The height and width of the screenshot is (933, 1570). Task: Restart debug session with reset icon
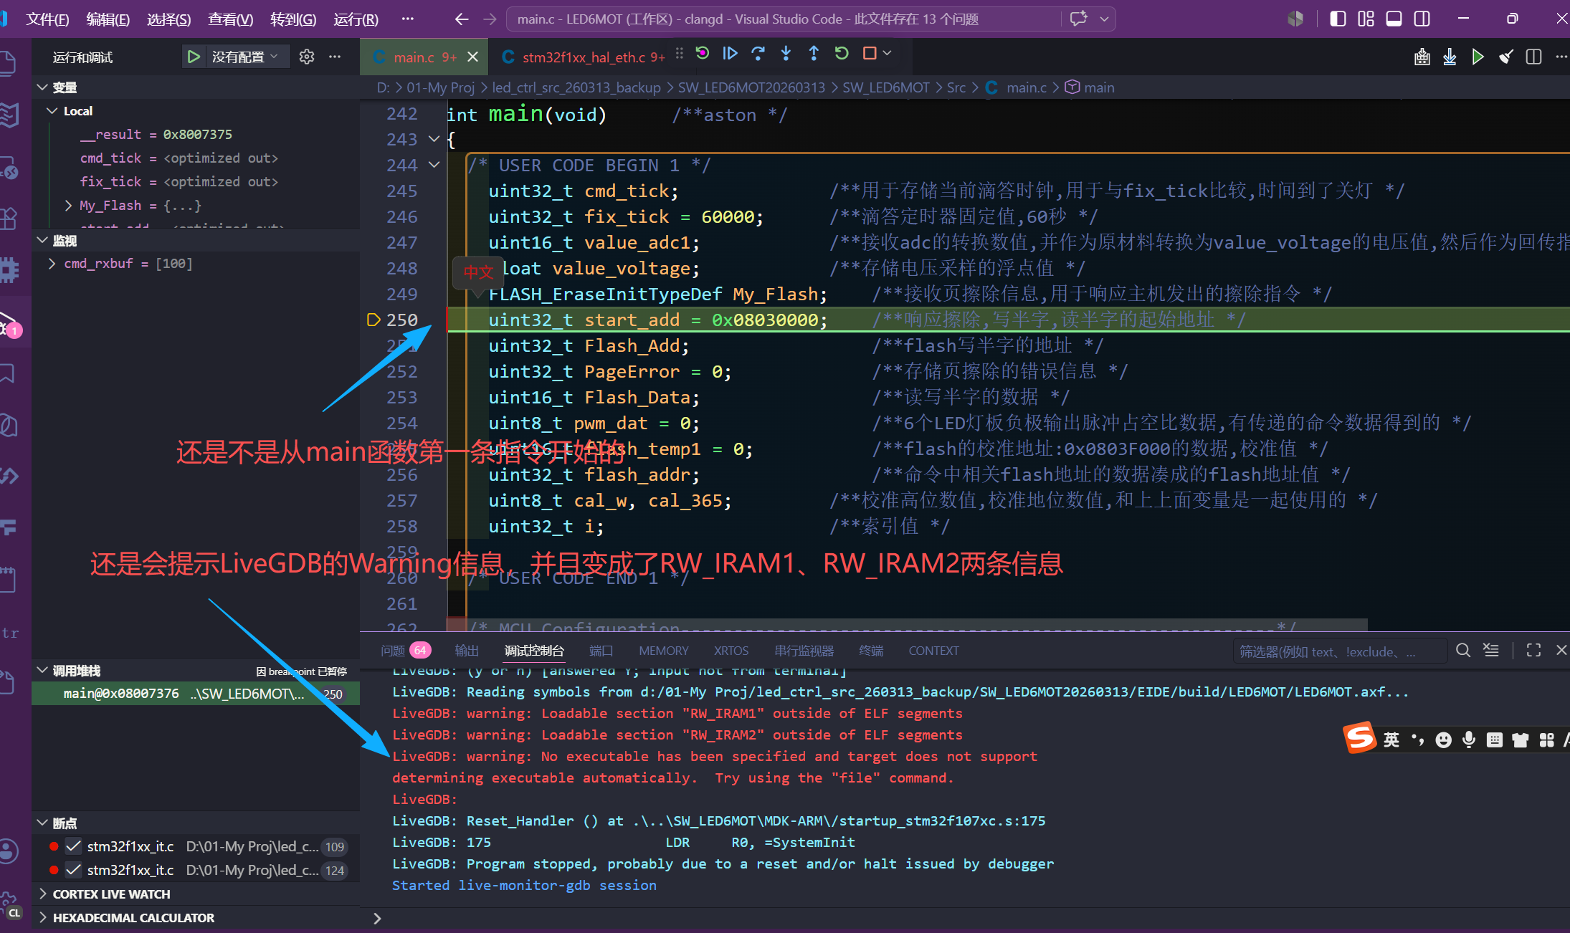pyautogui.click(x=703, y=54)
